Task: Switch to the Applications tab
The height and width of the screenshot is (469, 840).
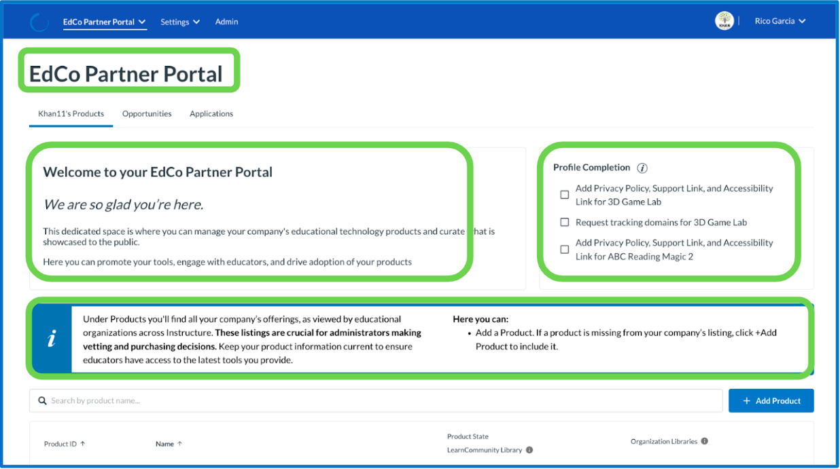Action: tap(211, 114)
